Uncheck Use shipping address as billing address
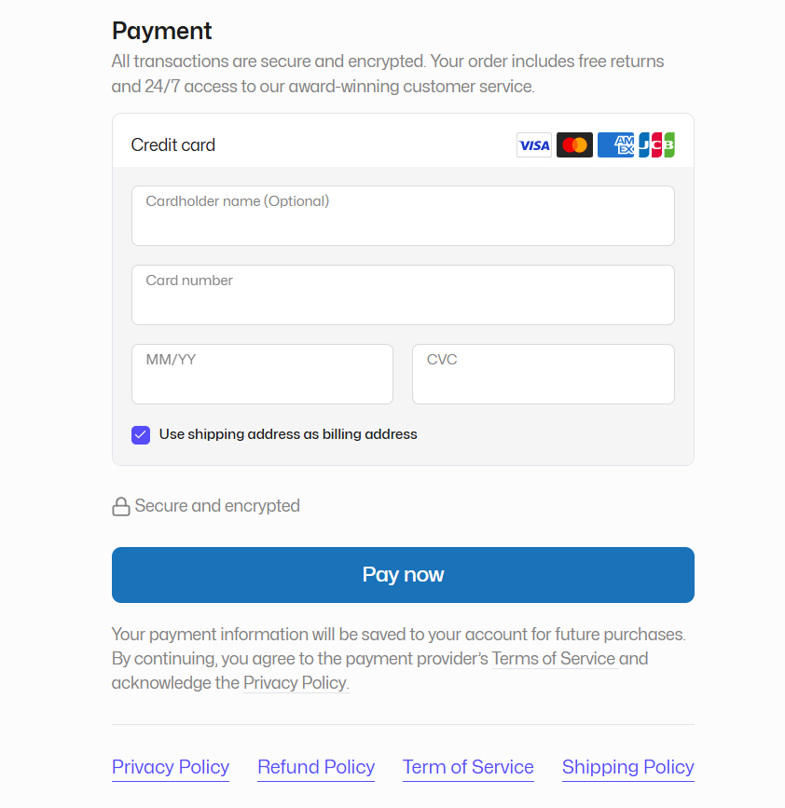Viewport: 785px width, 808px height. [140, 434]
